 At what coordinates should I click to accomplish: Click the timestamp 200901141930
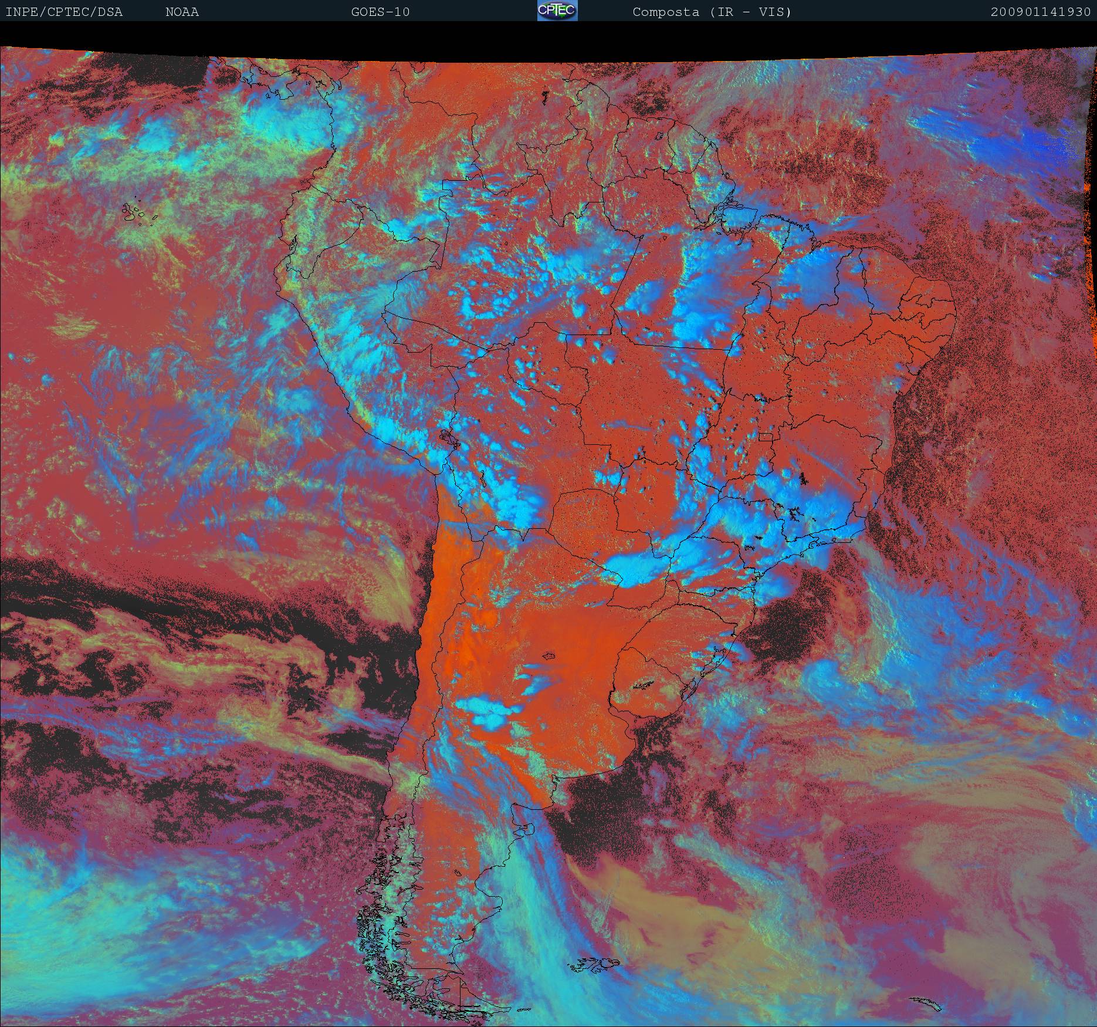tap(1041, 12)
